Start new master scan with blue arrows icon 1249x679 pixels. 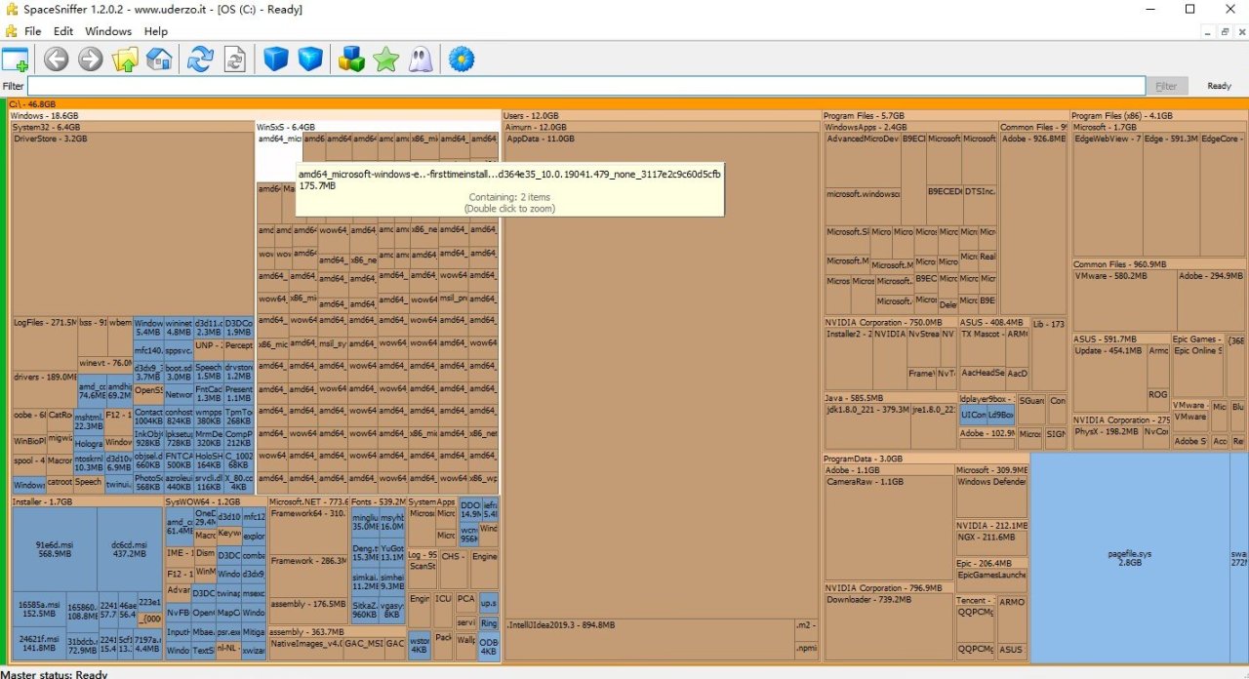(x=200, y=60)
